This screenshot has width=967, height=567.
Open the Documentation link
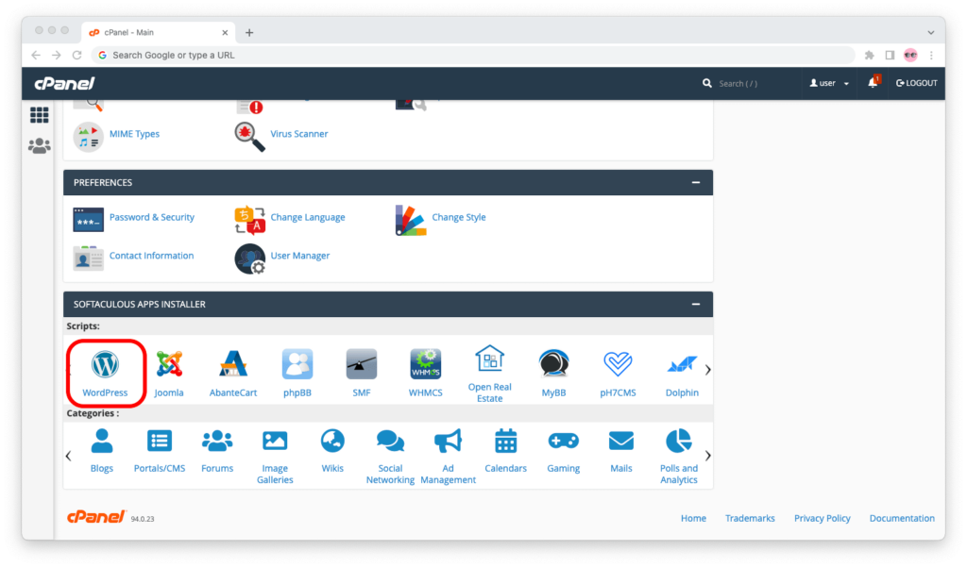tap(902, 518)
